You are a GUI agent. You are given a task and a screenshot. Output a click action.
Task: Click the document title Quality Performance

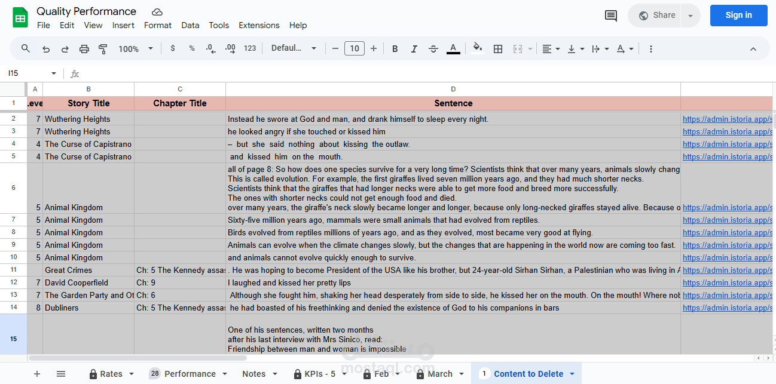[x=87, y=11]
